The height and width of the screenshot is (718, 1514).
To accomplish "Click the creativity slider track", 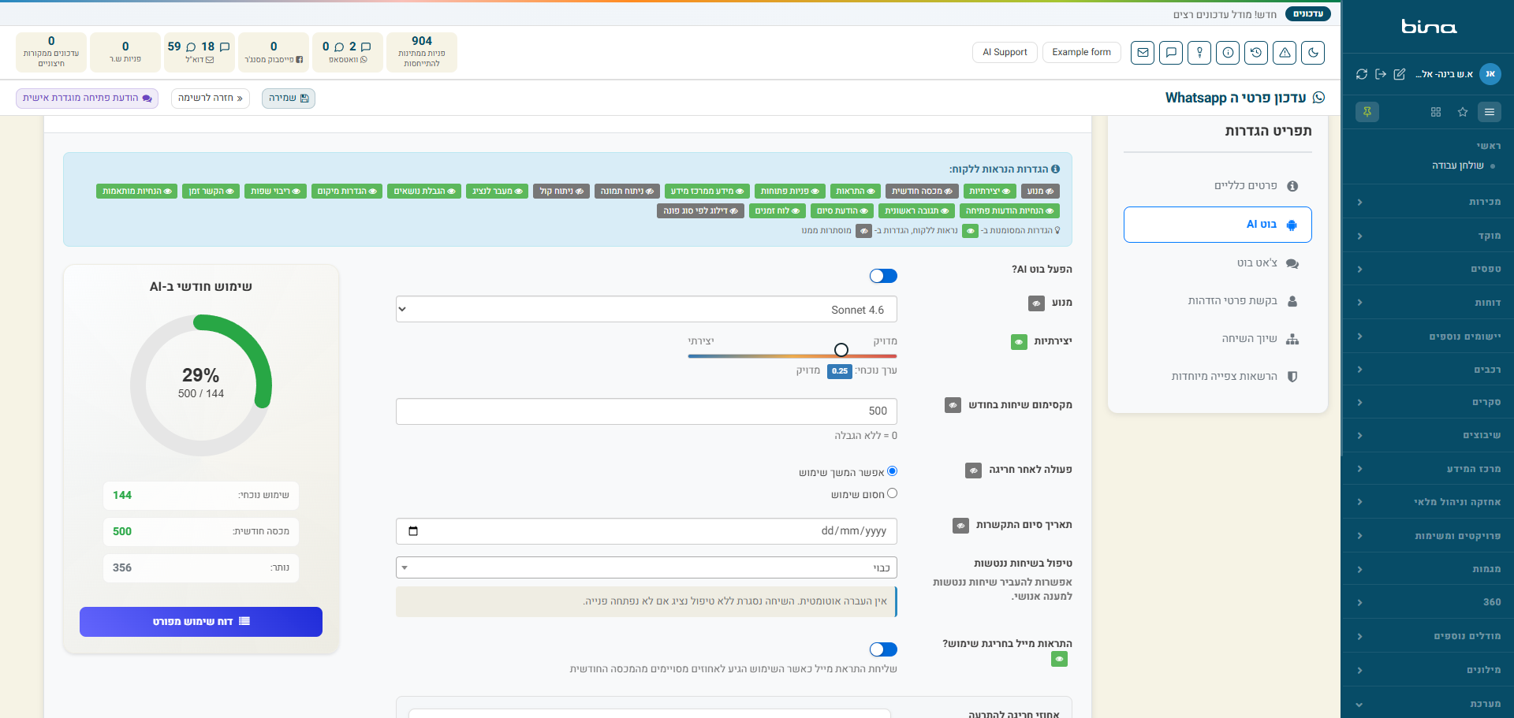I will pyautogui.click(x=792, y=355).
